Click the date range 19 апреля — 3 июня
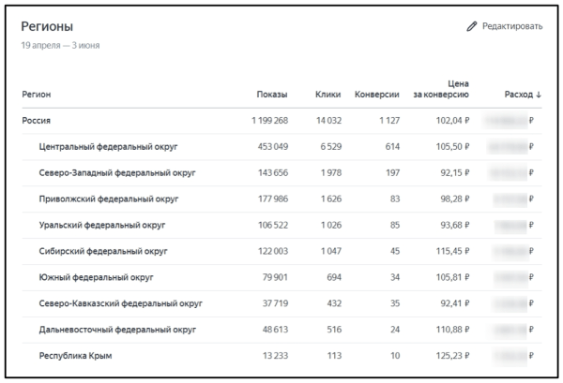 pos(60,45)
